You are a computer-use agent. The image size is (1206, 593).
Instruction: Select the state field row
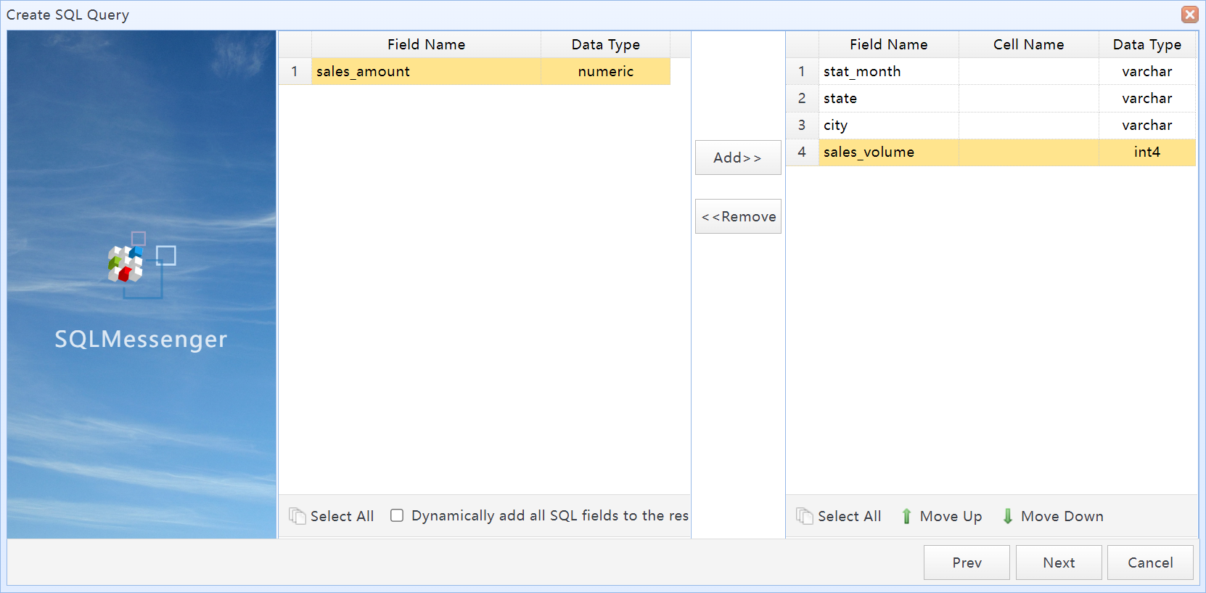point(888,99)
